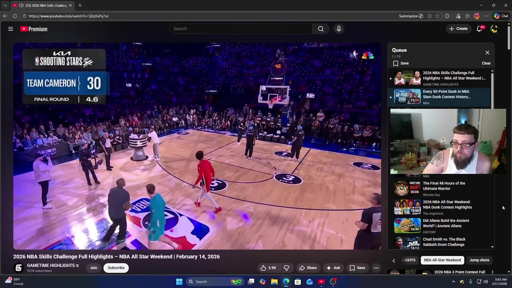
Task: Open YouTube notifications bell
Action: (x=479, y=29)
